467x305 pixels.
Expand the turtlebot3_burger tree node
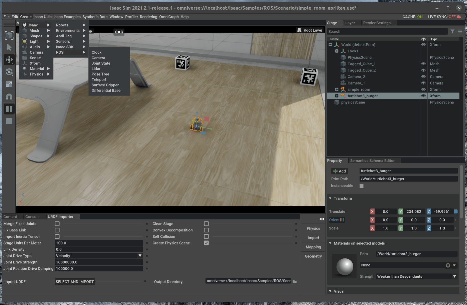coord(337,96)
